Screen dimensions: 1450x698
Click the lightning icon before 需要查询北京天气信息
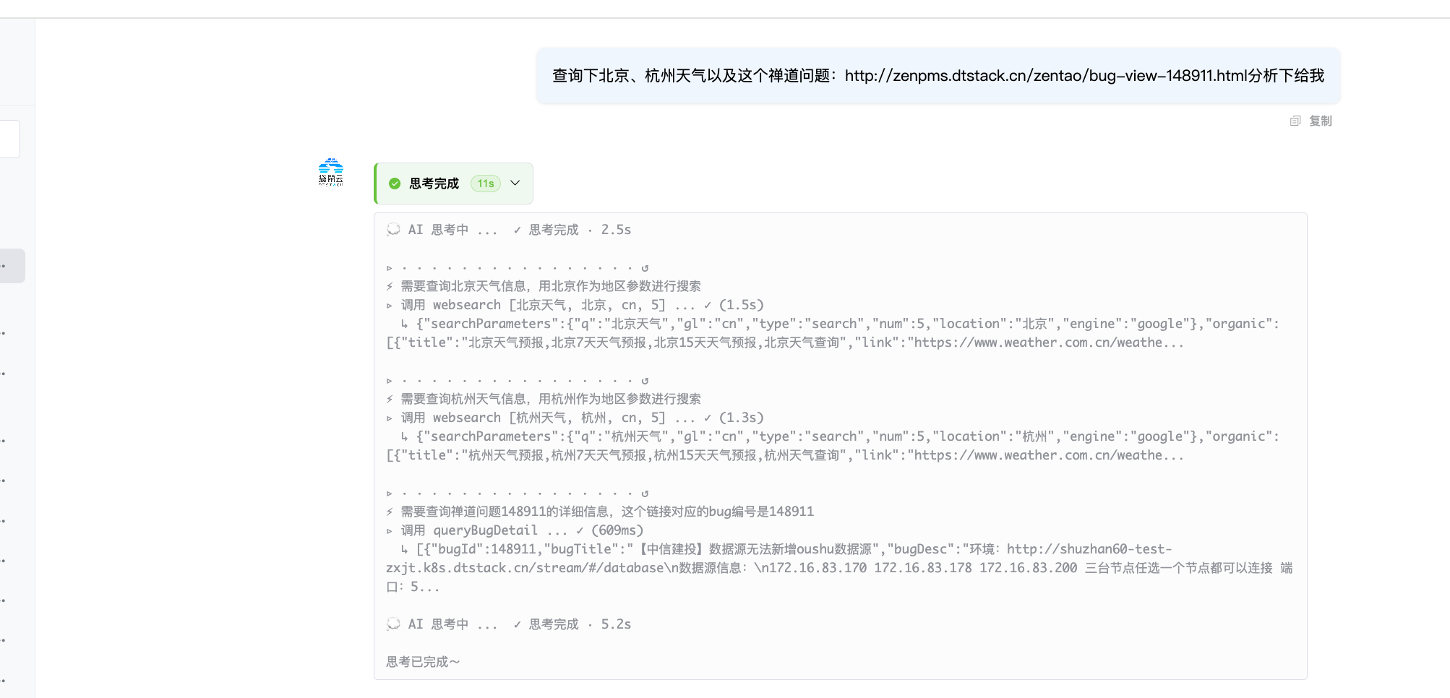tap(390, 286)
